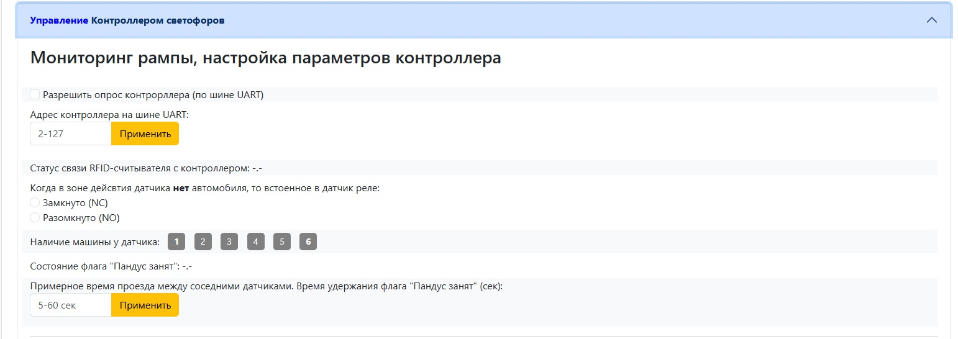Apply the 'Пандус занят' hold time
Screen dimensions: 958x339
click(145, 305)
